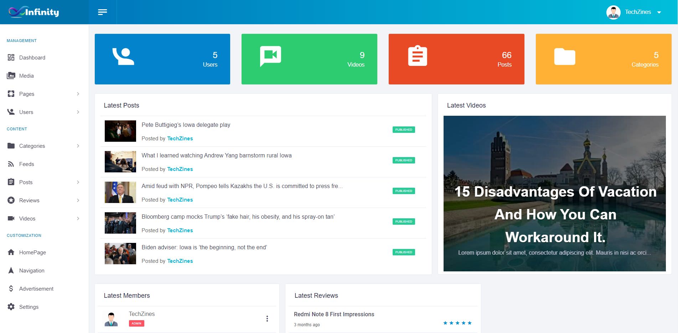Select the Feeds RSS icon

pos(11,164)
